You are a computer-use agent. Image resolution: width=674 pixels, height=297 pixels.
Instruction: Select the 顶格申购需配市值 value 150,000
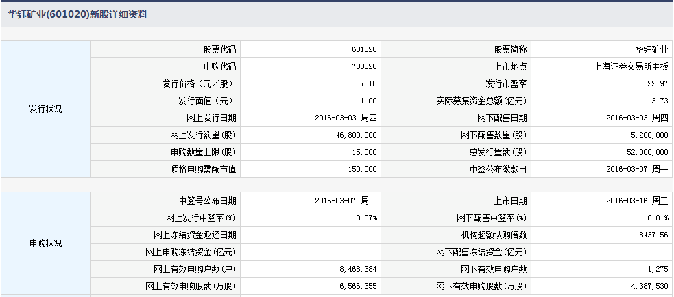point(361,169)
